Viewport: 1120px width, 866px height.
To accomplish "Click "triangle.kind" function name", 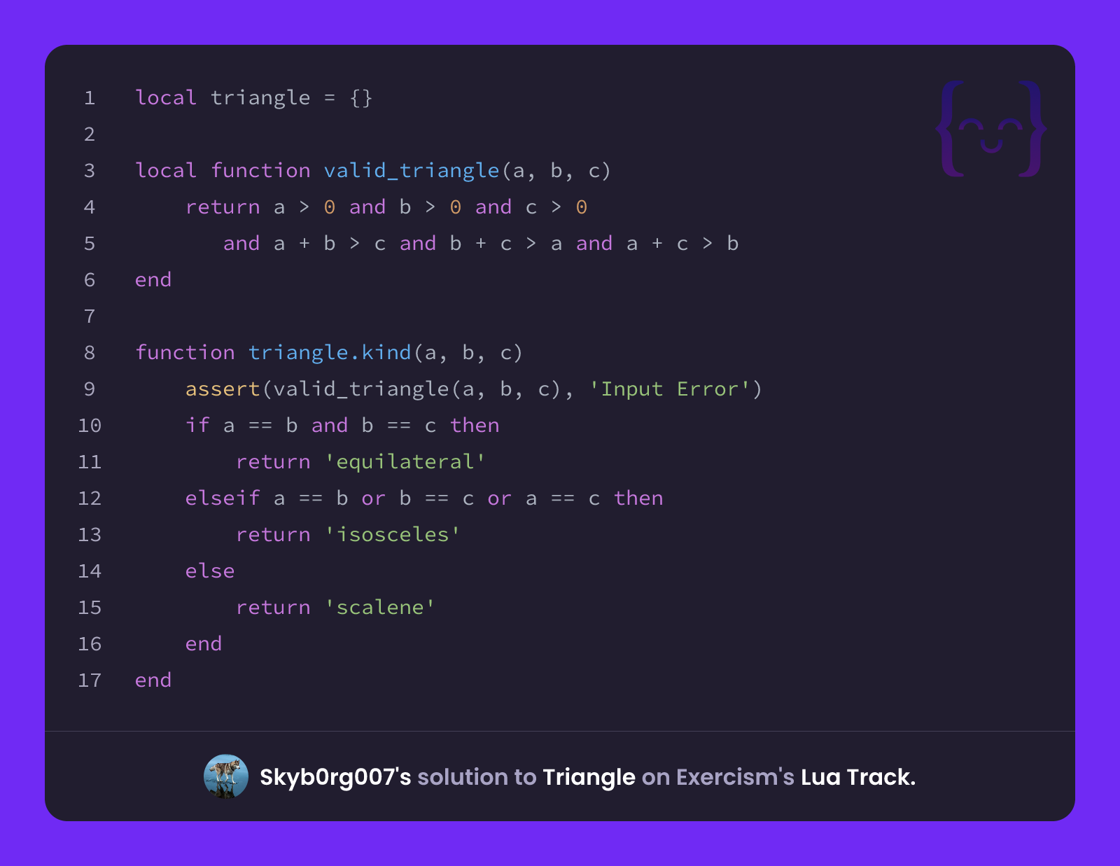I will tap(330, 353).
